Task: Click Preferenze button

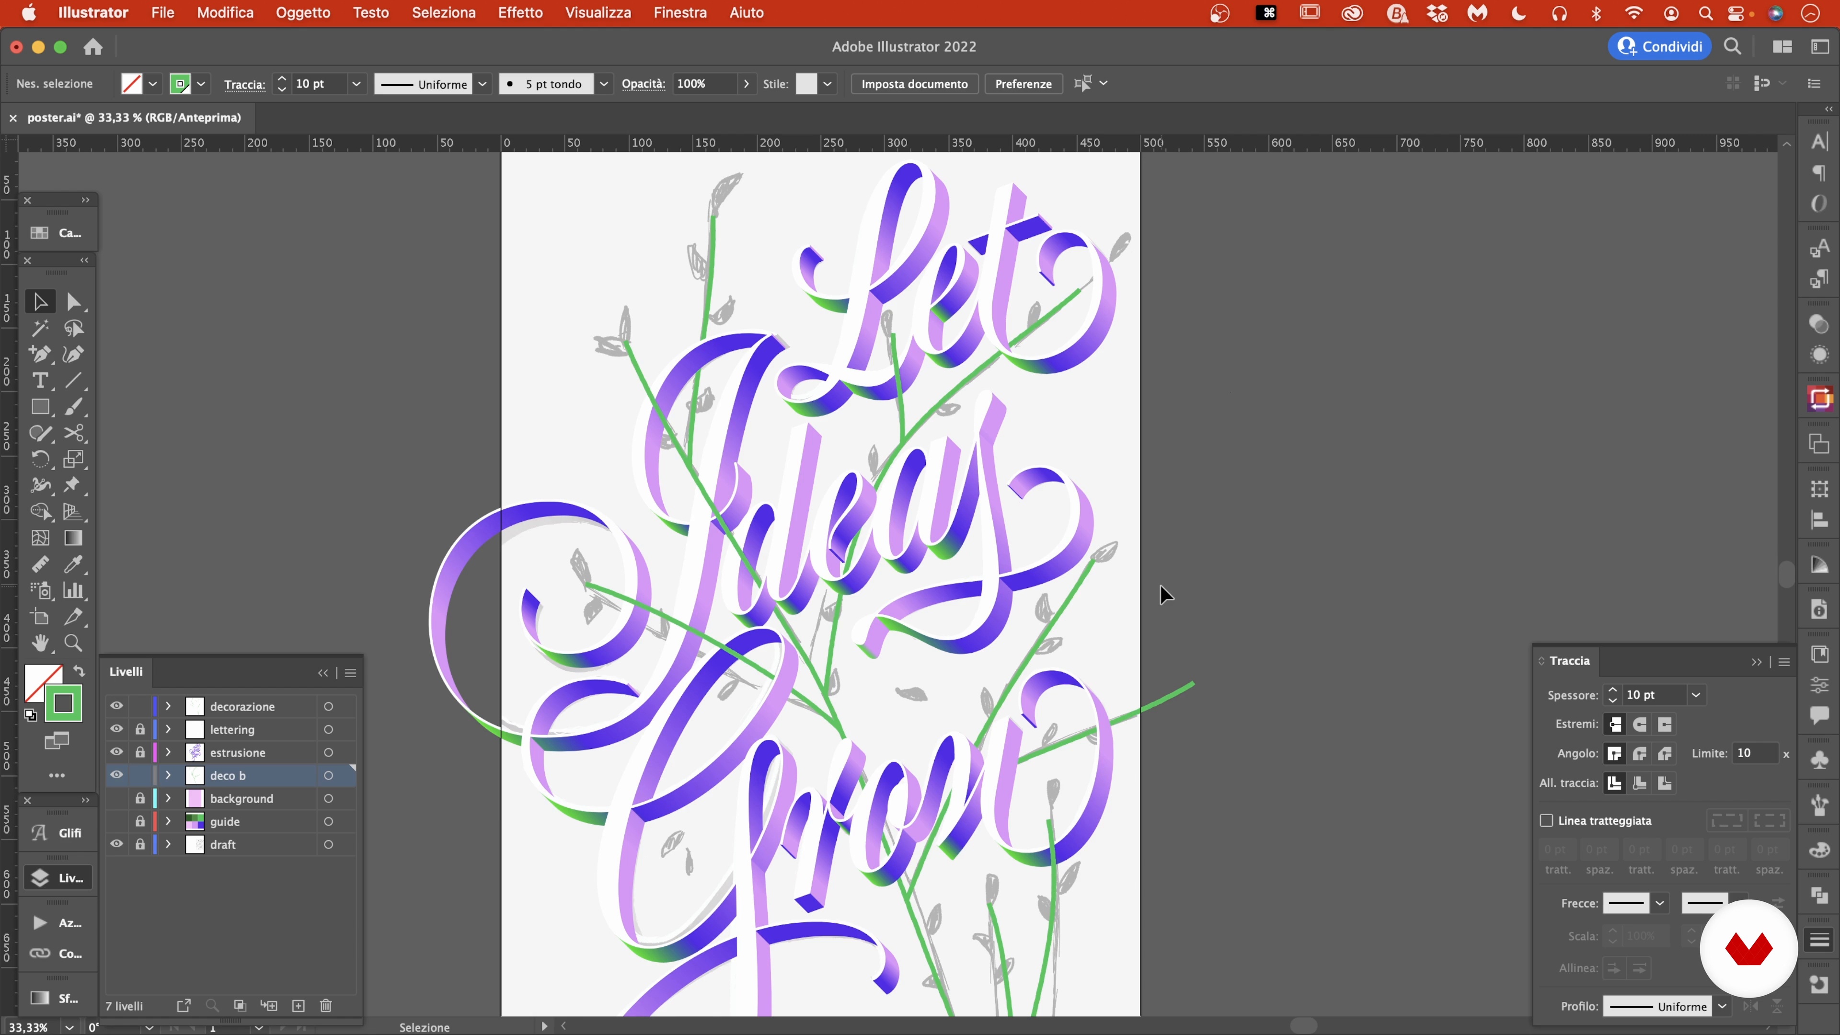Action: pos(1023,83)
